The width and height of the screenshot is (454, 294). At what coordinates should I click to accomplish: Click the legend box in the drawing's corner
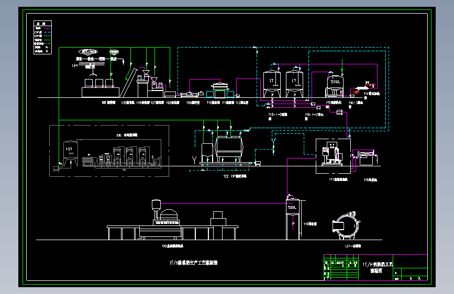tap(42, 37)
